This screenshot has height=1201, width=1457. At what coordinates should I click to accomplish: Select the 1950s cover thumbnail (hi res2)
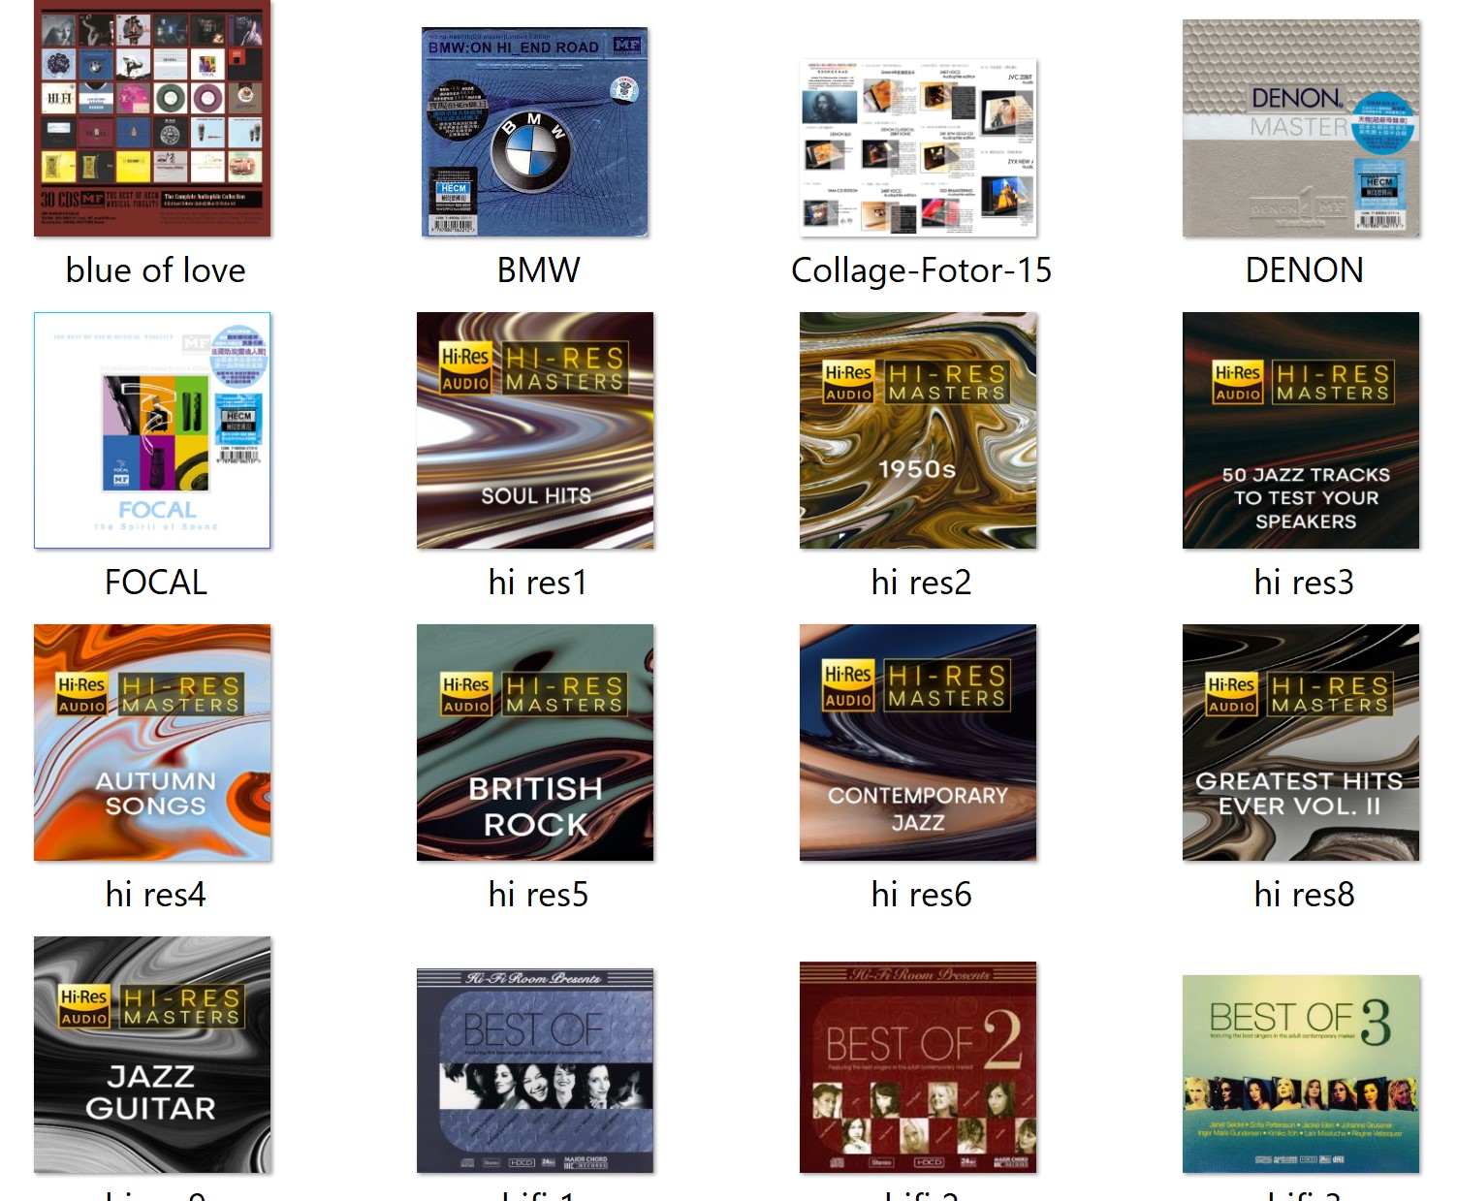pyautogui.click(x=918, y=430)
